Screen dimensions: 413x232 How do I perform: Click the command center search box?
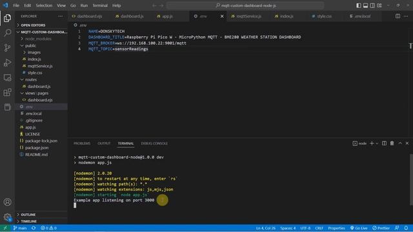(x=245, y=6)
